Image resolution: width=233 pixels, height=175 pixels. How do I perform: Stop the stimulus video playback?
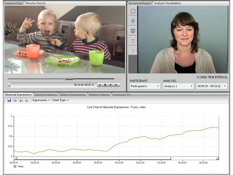tap(105, 85)
